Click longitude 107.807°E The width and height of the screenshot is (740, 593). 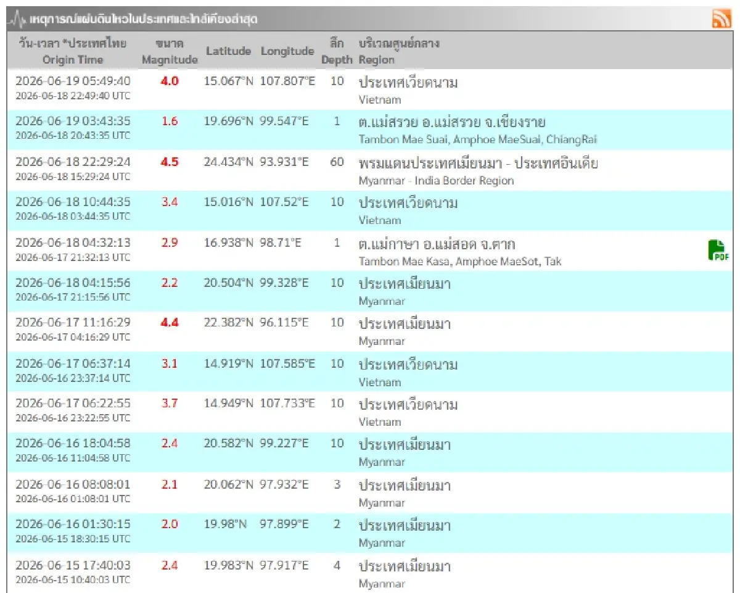point(287,81)
